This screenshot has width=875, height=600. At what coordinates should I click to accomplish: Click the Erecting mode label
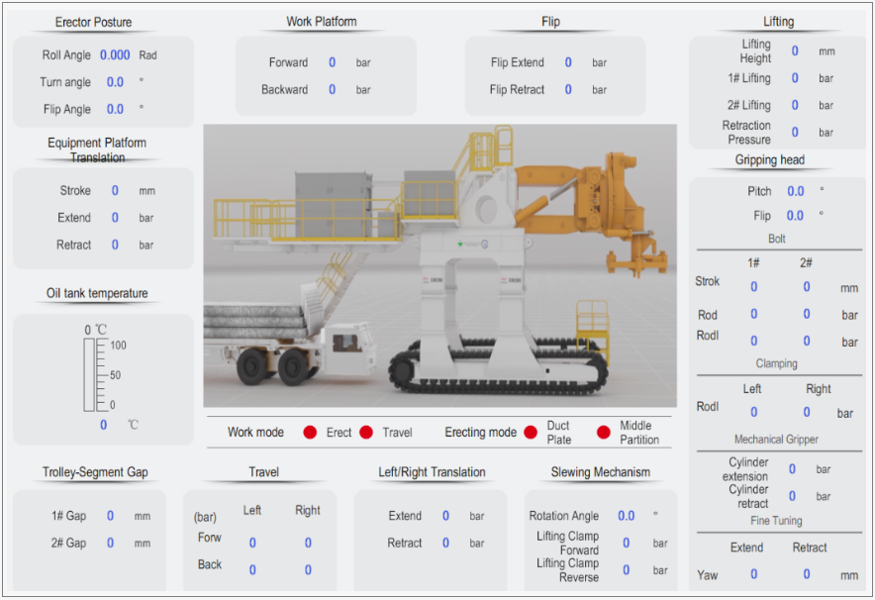coord(480,433)
